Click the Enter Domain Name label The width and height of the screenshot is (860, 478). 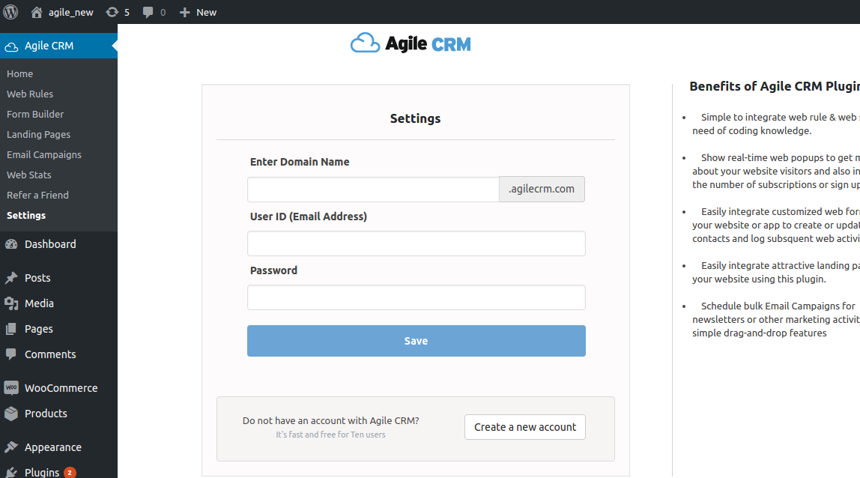[x=300, y=162]
